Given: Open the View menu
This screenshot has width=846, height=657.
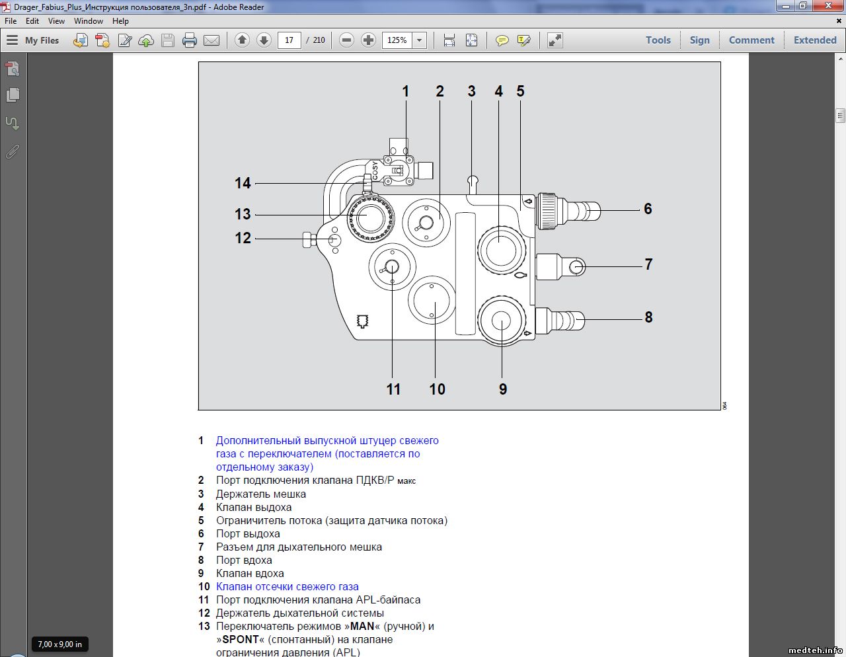Looking at the screenshot, I should (x=56, y=21).
